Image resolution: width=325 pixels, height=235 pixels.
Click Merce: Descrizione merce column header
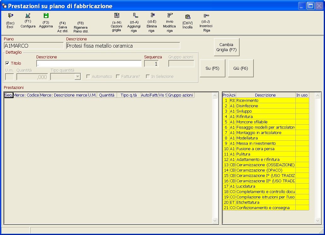pyautogui.click(x=64, y=95)
